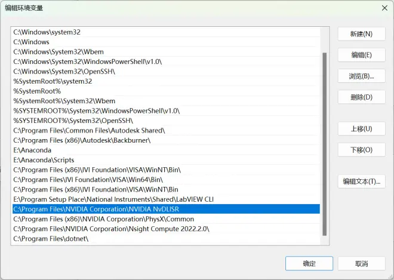Select %SYSTEMROOT%\System32\WindowsPowerShell\v1.0\ entry
394x280 pixels.
166,110
